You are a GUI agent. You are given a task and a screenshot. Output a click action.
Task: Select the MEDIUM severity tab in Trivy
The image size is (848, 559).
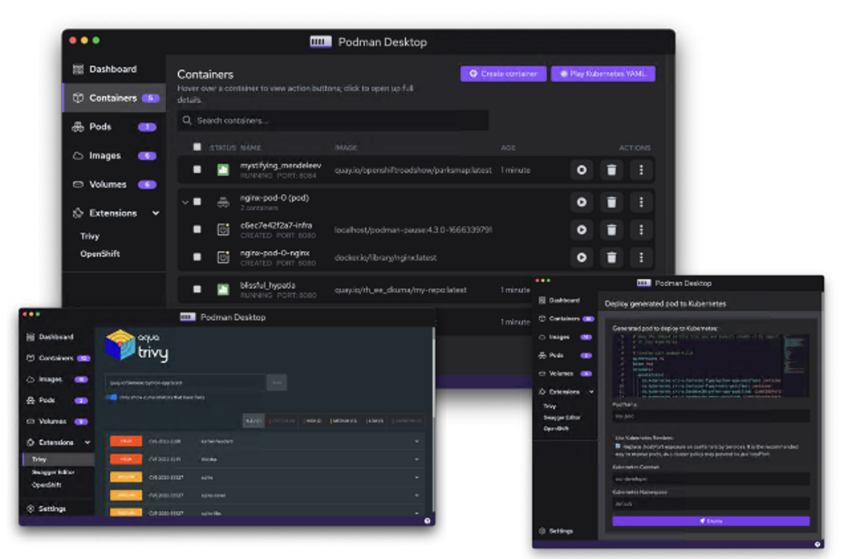[x=344, y=421]
